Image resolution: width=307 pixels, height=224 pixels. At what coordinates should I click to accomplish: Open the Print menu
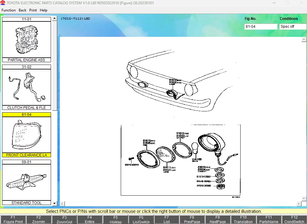33,10
